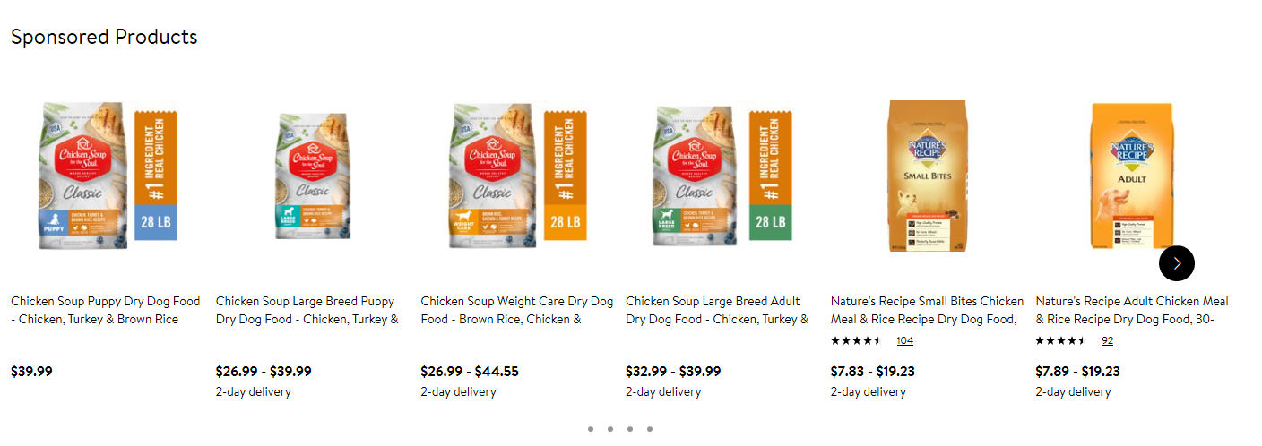Open Nature's Recipe Adult bag image
This screenshot has height=446, width=1262.
pos(1131,176)
